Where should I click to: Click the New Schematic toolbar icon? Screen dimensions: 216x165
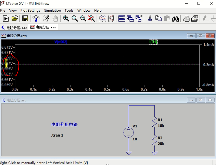(6, 18)
